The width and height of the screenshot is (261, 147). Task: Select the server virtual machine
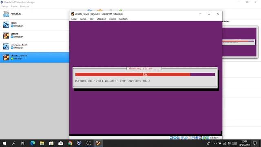pyautogui.click(x=34, y=36)
